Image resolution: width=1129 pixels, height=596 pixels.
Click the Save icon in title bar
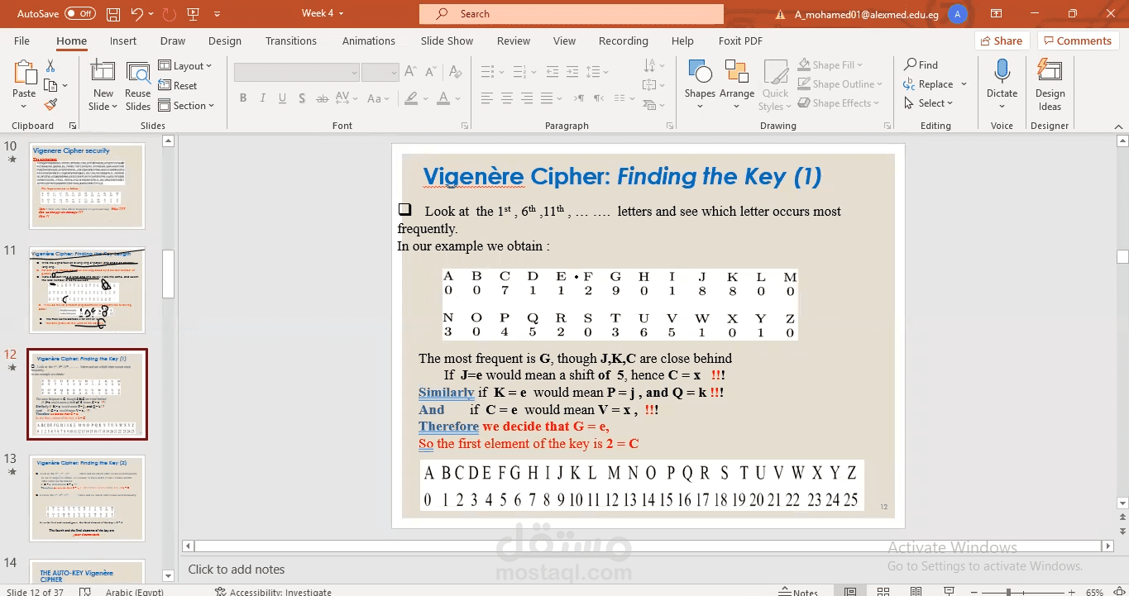point(113,14)
